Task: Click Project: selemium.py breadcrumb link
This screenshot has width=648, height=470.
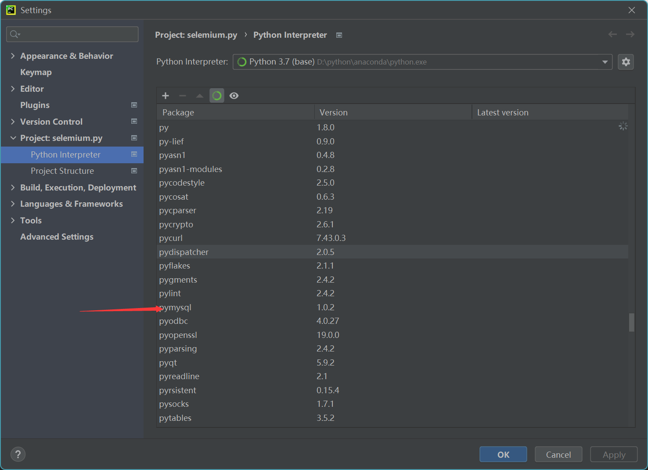Action: click(x=196, y=35)
